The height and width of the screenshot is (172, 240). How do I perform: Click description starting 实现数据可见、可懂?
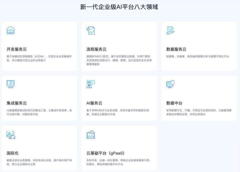click(x=199, y=112)
